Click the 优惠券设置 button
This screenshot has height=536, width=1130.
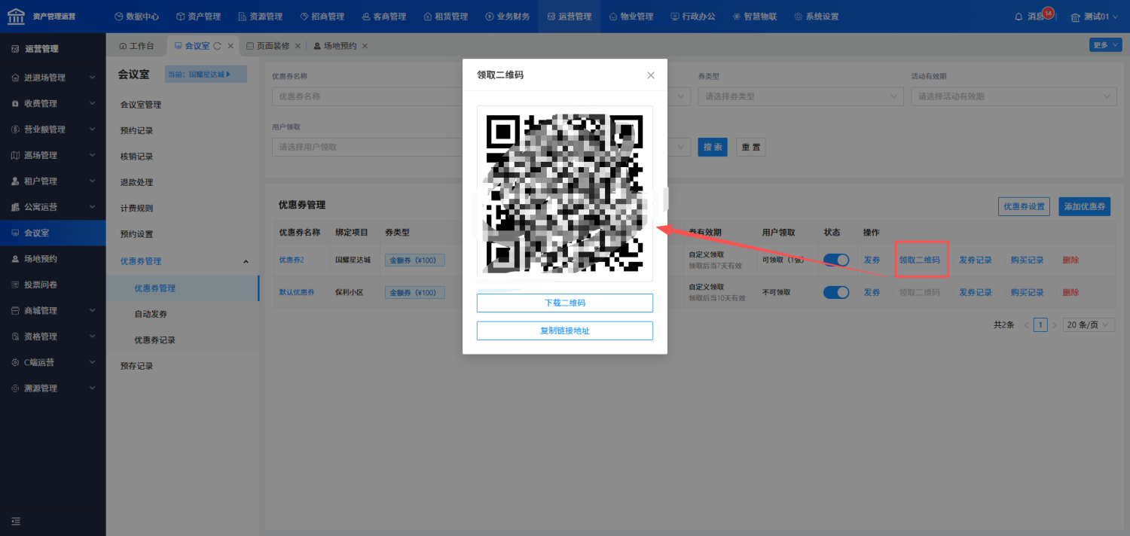(x=1025, y=206)
